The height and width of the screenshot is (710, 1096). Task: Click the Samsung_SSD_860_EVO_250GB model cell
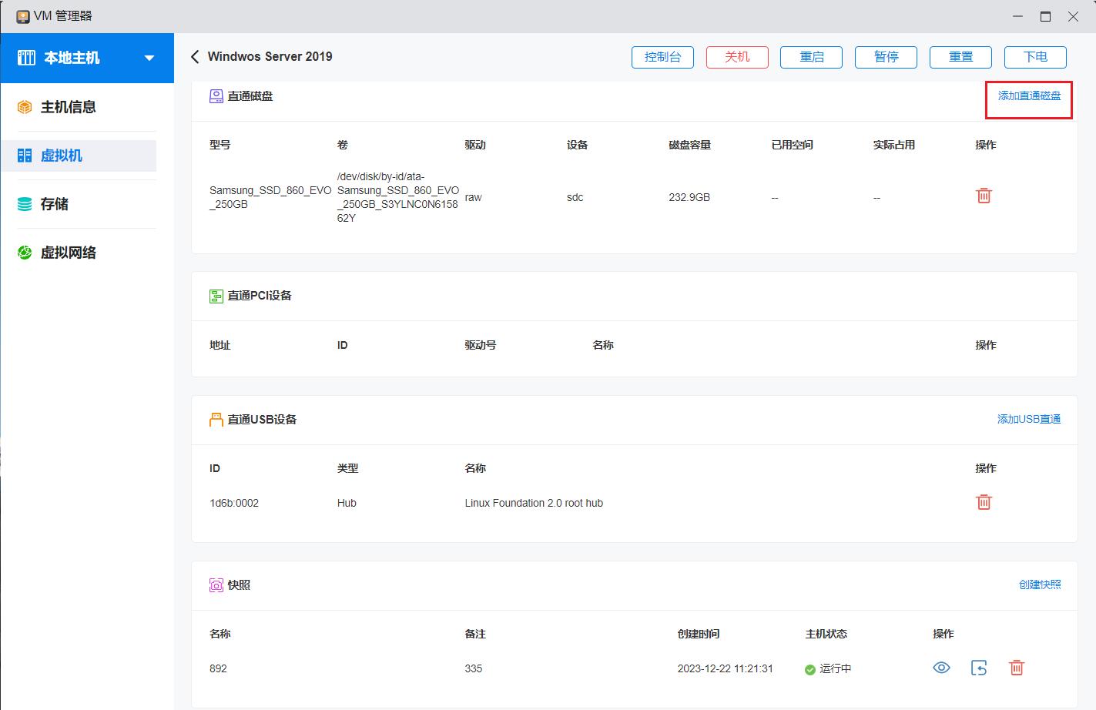(270, 197)
